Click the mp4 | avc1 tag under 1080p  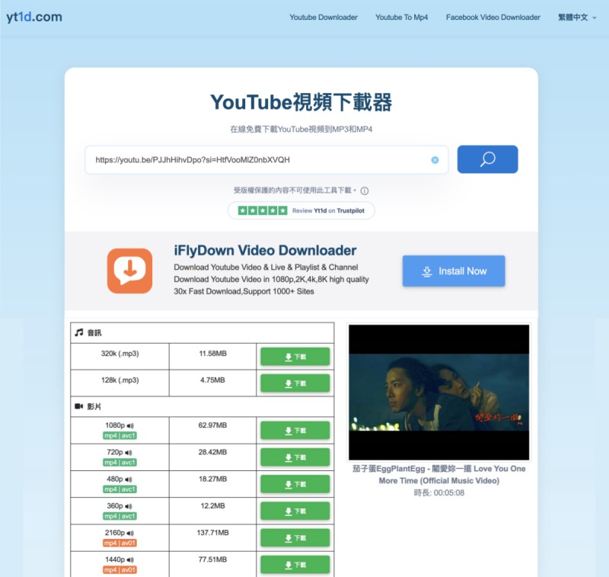(x=120, y=435)
